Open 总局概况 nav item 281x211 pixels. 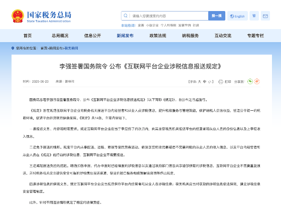click(60, 36)
